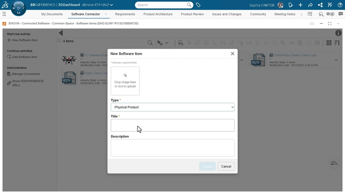Screen dimensions: 345x194
Task: Switch to tile view icon
Action: click(329, 43)
